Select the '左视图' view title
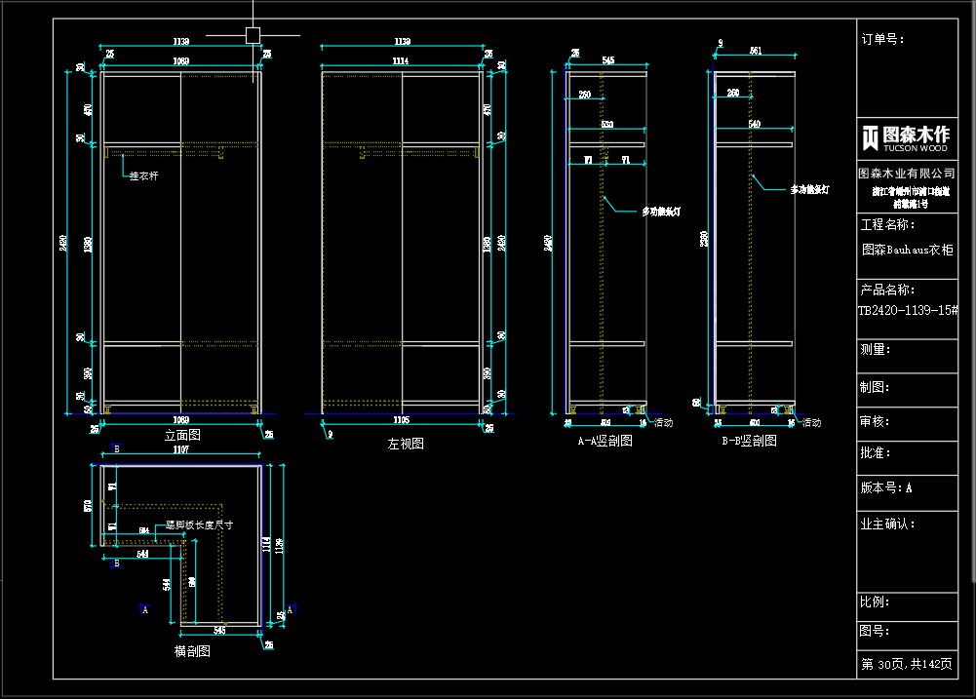This screenshot has height=699, width=976. pyautogui.click(x=406, y=444)
